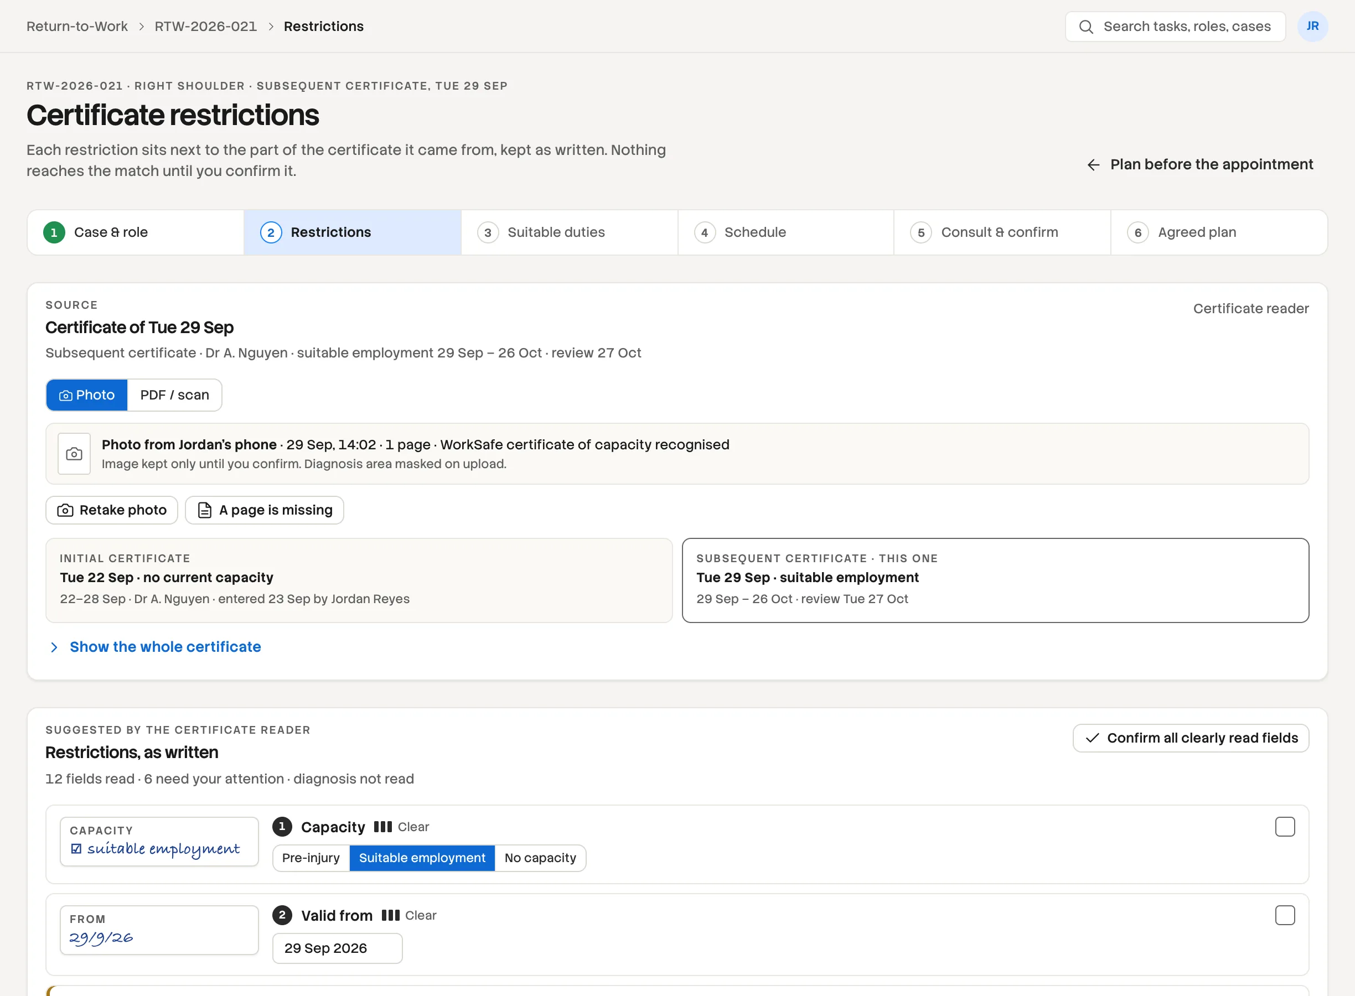Go to the Restrictions step tab

(353, 232)
